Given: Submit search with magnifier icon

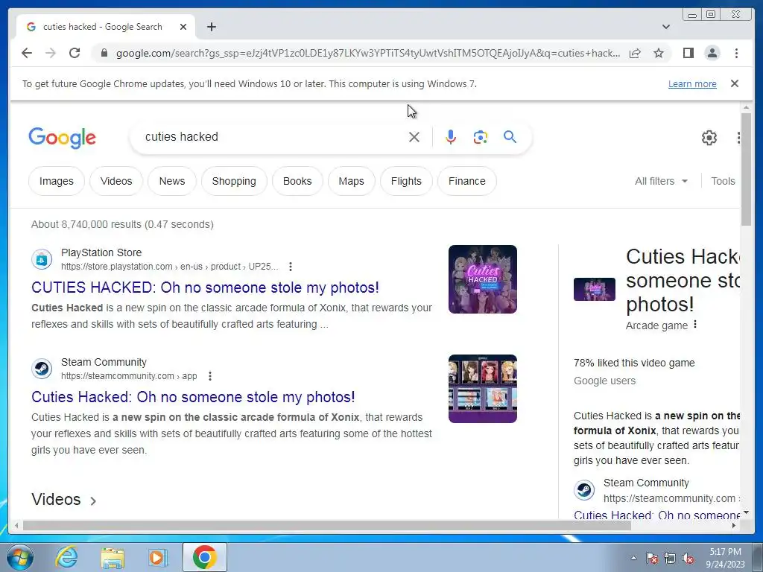Looking at the screenshot, I should 510,137.
